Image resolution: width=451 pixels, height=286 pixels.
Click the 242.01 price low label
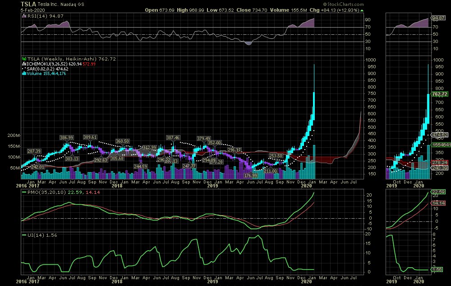coord(38,167)
